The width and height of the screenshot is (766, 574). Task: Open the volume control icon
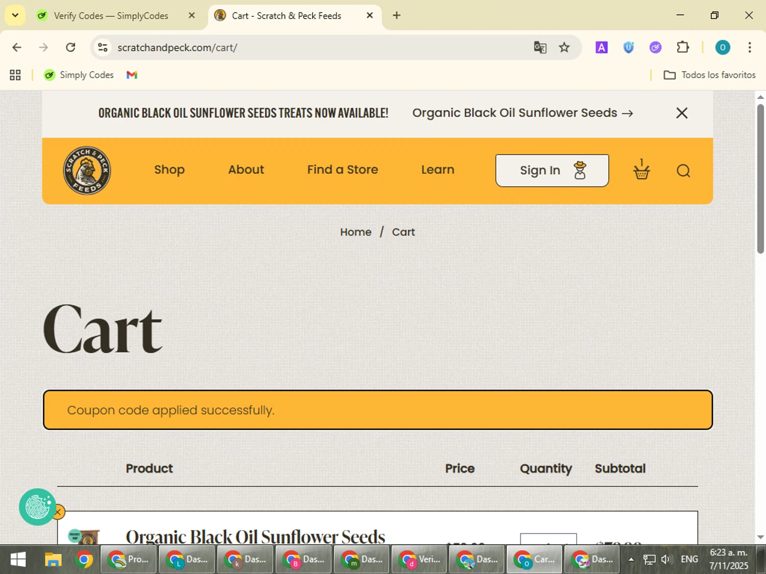[666, 560]
